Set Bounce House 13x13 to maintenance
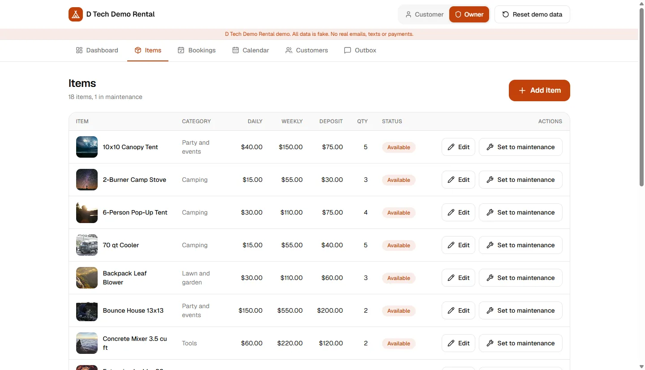The width and height of the screenshot is (645, 370). tap(520, 310)
